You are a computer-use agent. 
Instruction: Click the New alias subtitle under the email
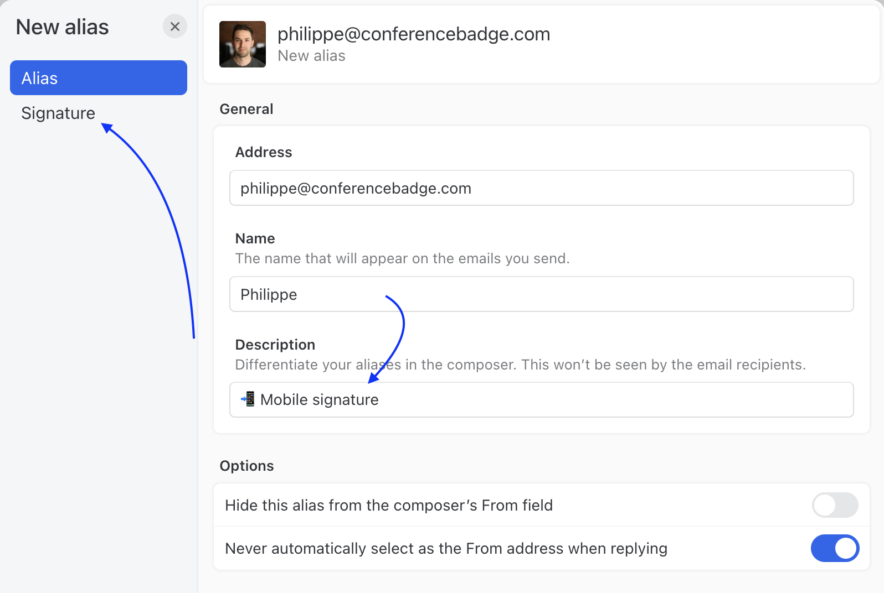click(x=311, y=56)
